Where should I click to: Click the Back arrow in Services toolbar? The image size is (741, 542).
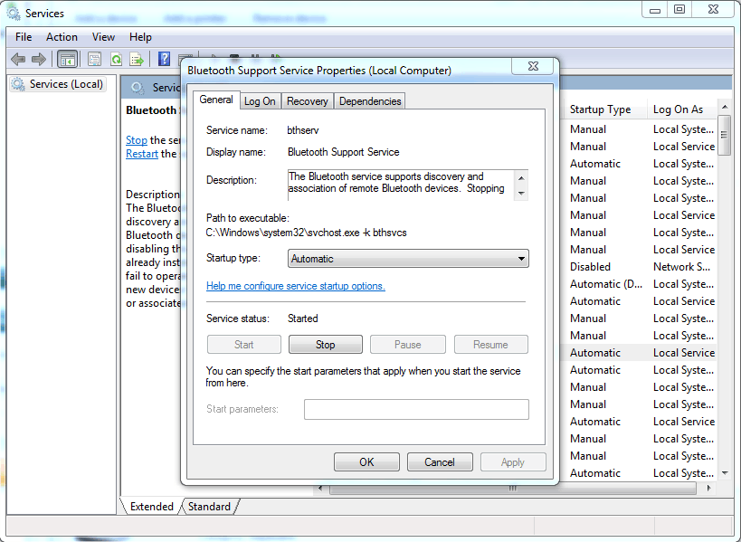tap(18, 59)
